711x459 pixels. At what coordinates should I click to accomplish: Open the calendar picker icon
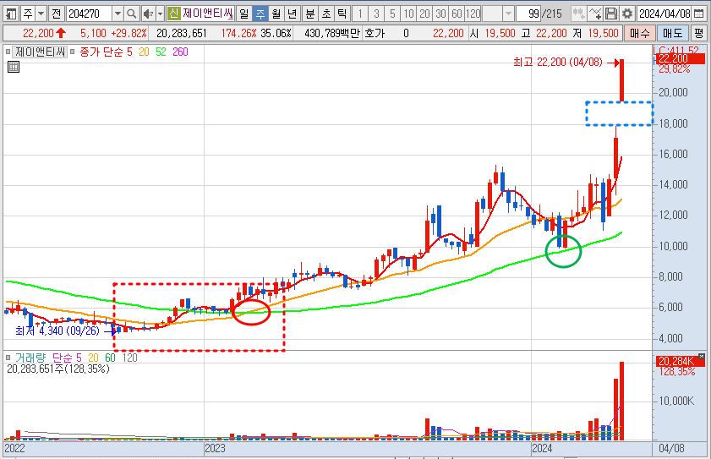(x=699, y=14)
